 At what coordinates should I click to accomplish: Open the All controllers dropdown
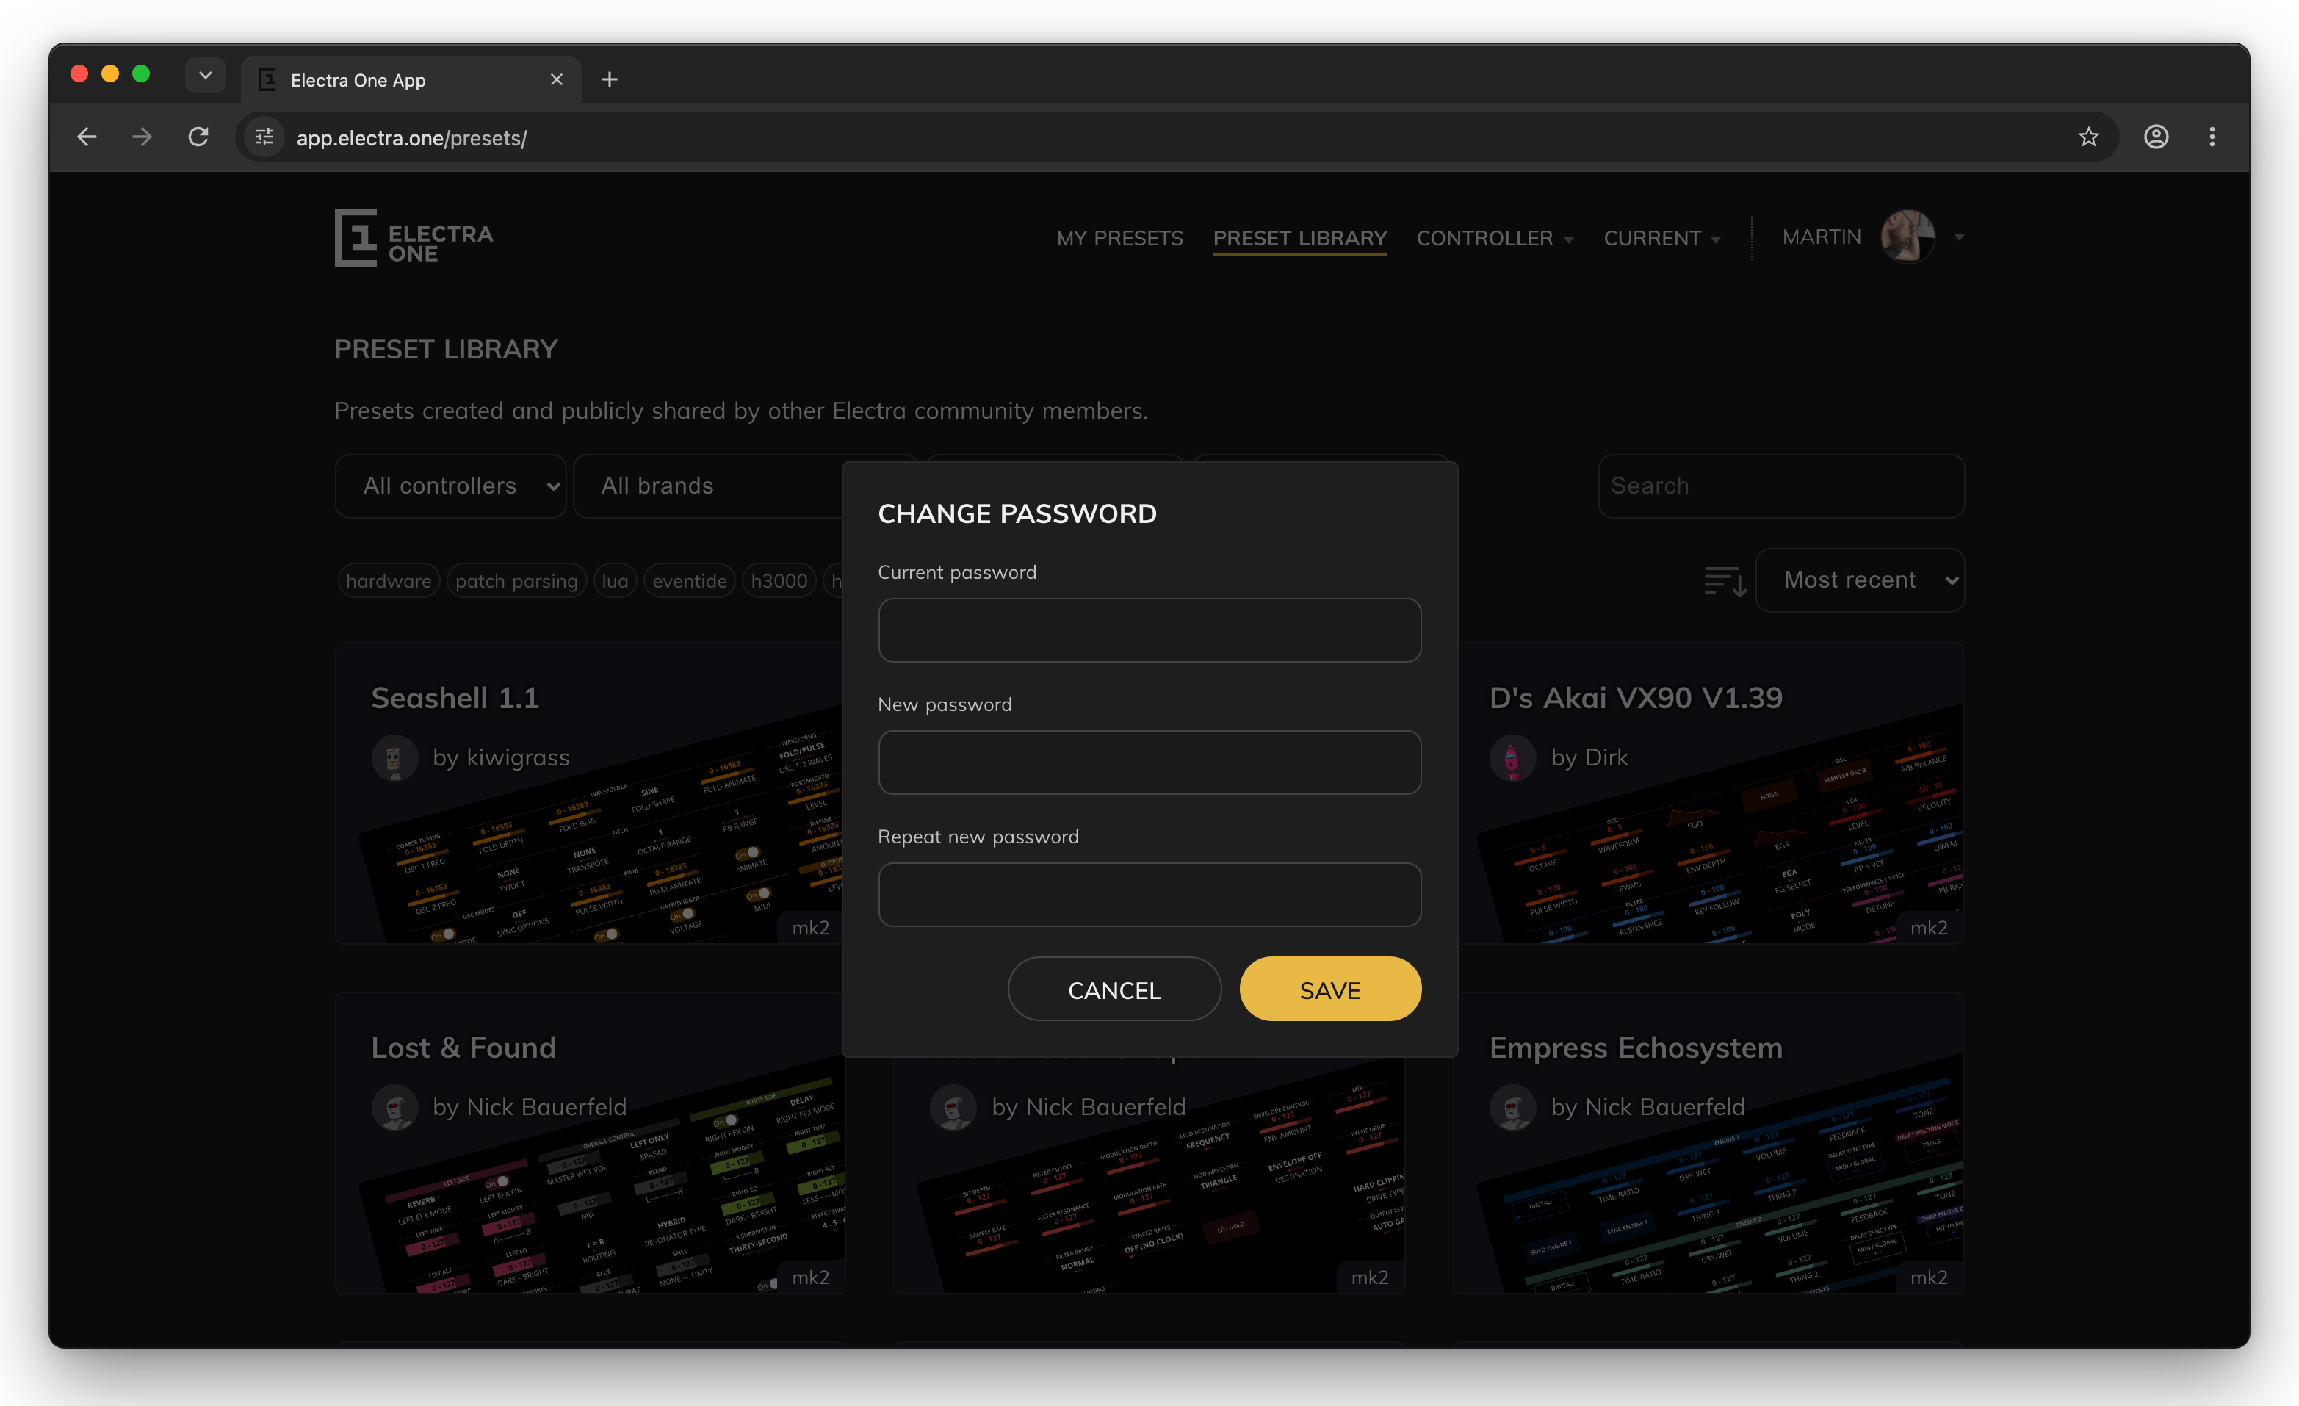(451, 486)
